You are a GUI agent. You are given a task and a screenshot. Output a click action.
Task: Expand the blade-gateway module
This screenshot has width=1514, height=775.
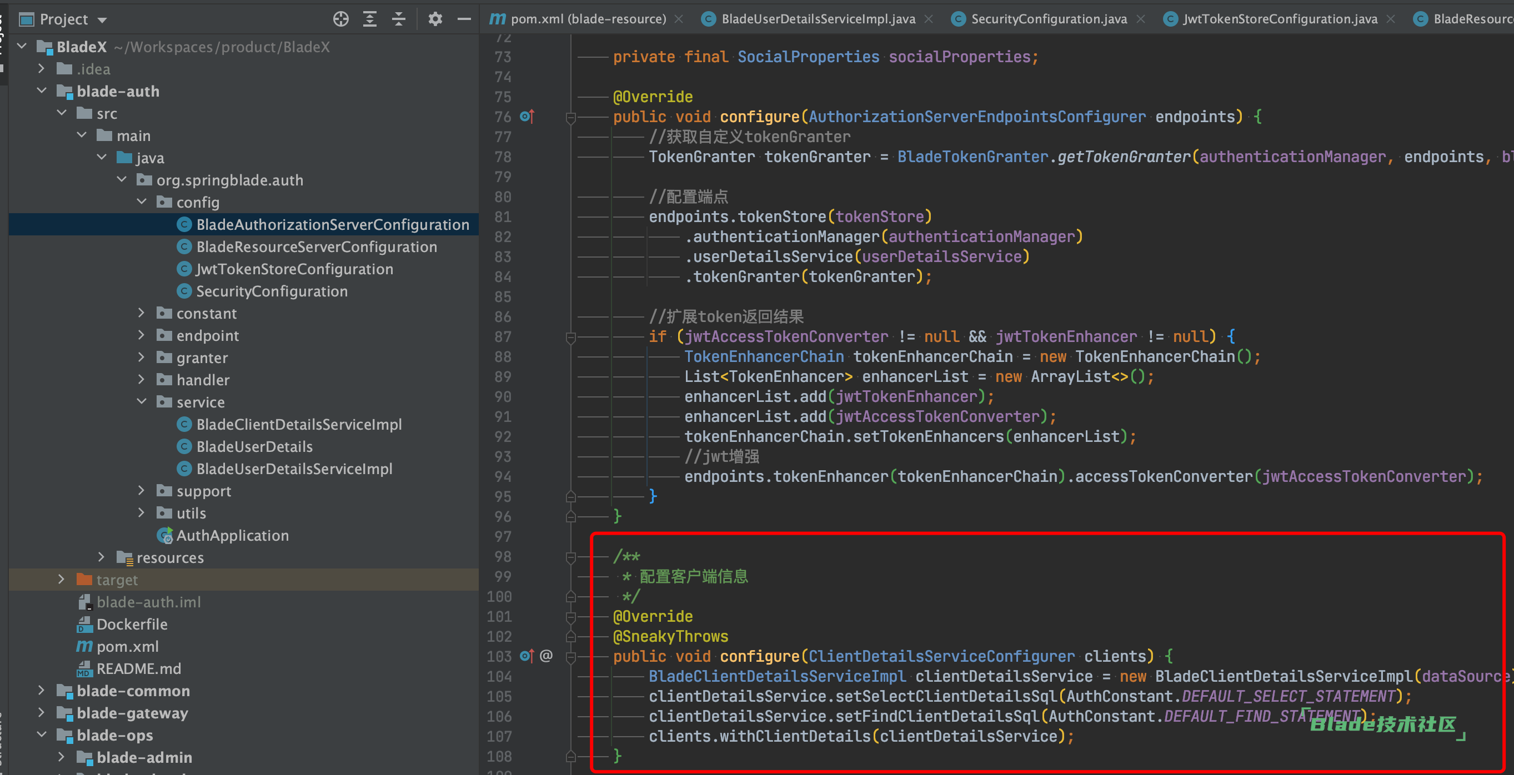pyautogui.click(x=41, y=712)
